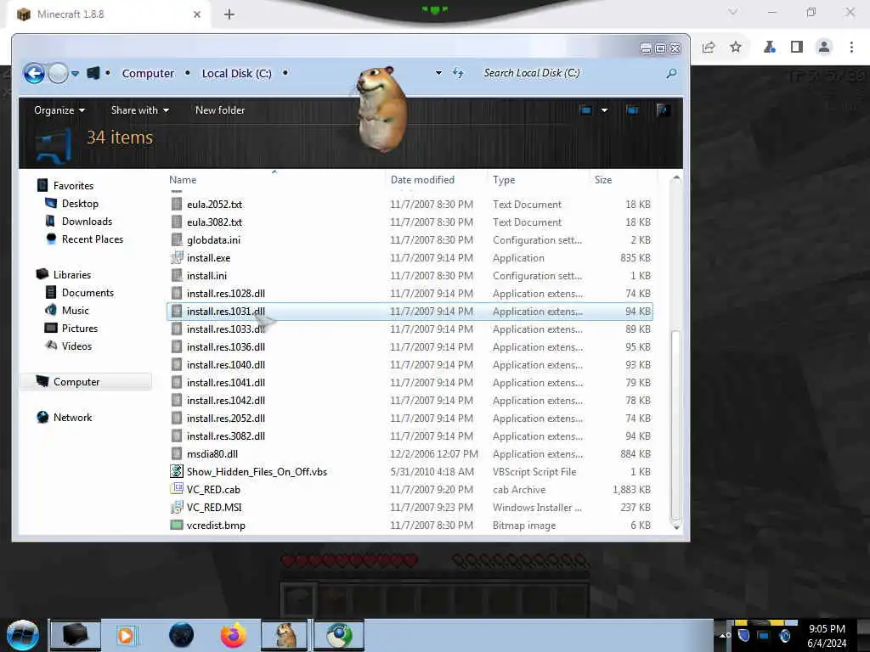
Task: Open browser three-dot menu
Action: point(851,48)
